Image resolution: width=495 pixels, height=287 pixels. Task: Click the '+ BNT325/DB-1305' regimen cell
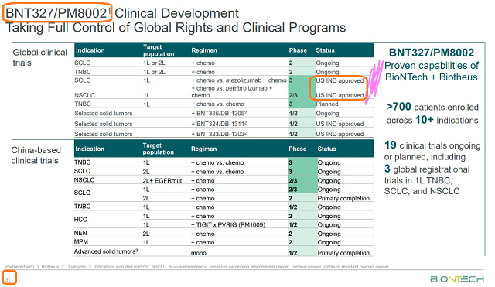coord(219,114)
